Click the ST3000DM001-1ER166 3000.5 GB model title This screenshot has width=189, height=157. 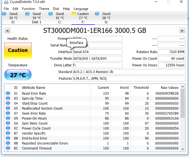pyautogui.click(x=95, y=31)
